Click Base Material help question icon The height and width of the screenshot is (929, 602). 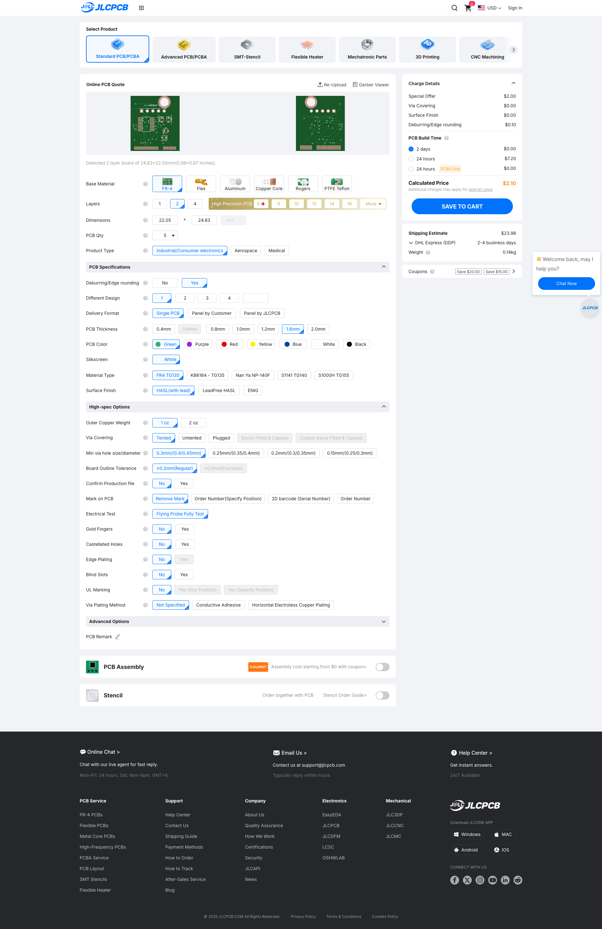[145, 184]
